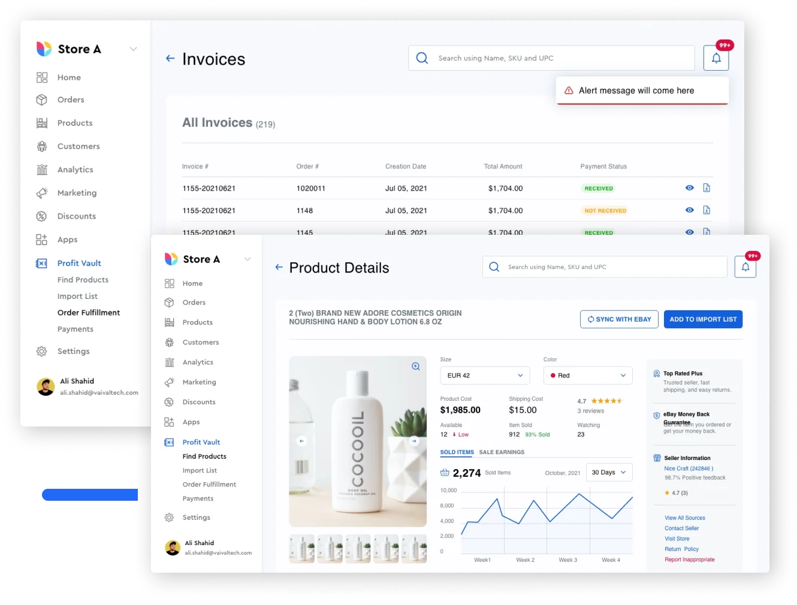Screen dimensions: 797x605
Task: Click the ADD TO IMPORT LIST button
Action: [x=703, y=319]
